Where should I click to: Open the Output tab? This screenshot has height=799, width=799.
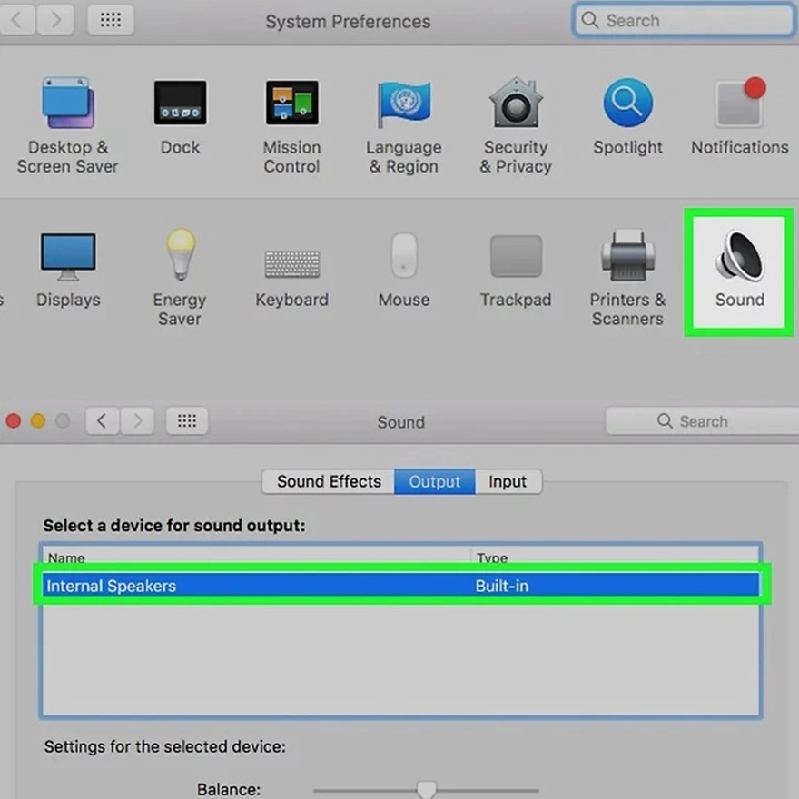click(x=435, y=481)
